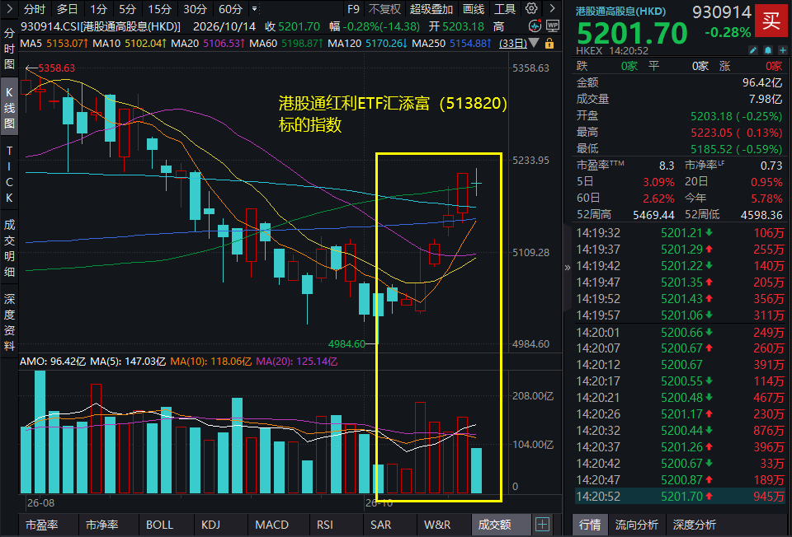Select 市盈率 indicator tab

[42, 525]
